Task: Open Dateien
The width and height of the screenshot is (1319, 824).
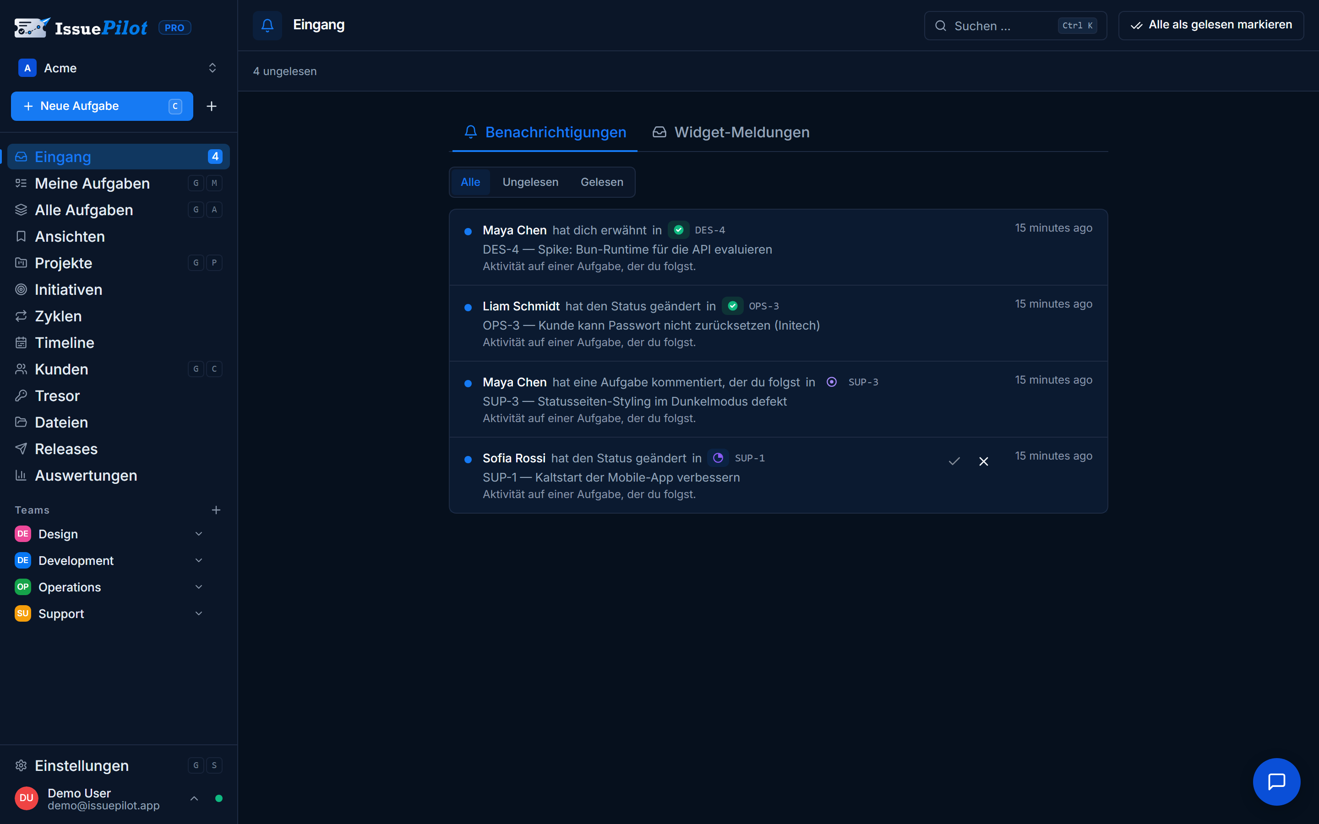Action: point(118,423)
